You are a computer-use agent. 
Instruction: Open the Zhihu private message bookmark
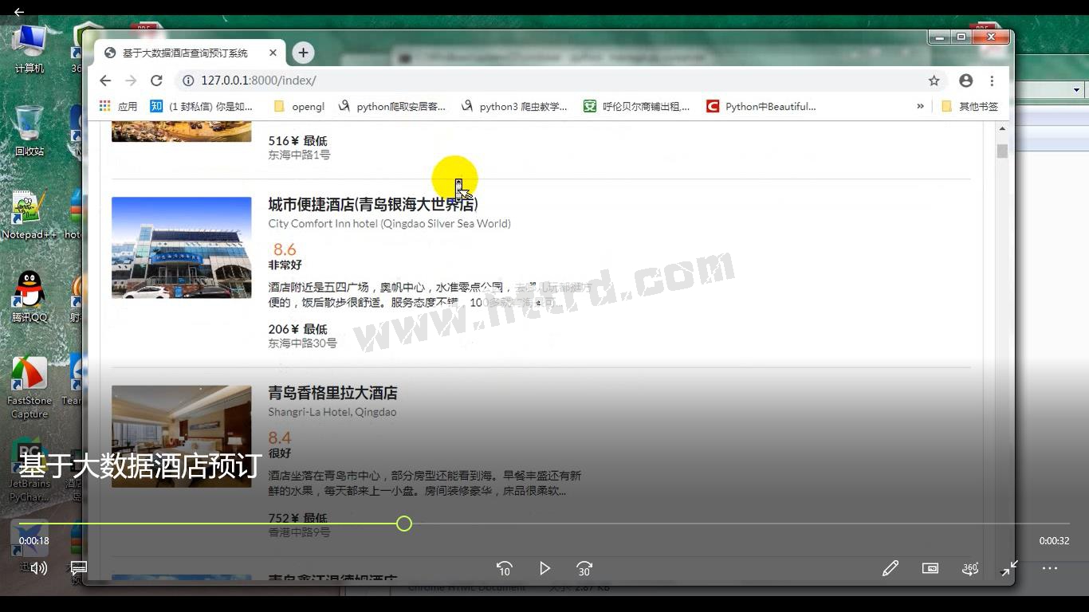point(202,106)
